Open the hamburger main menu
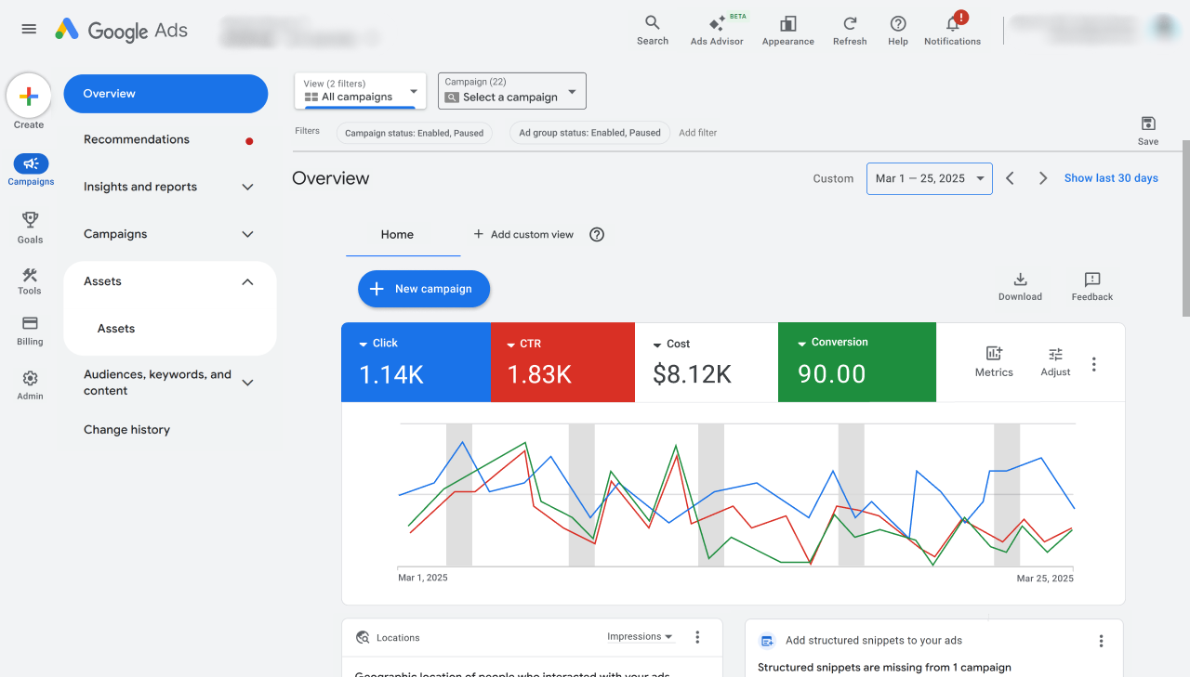Screen dimensions: 1190x677 pyautogui.click(x=29, y=29)
